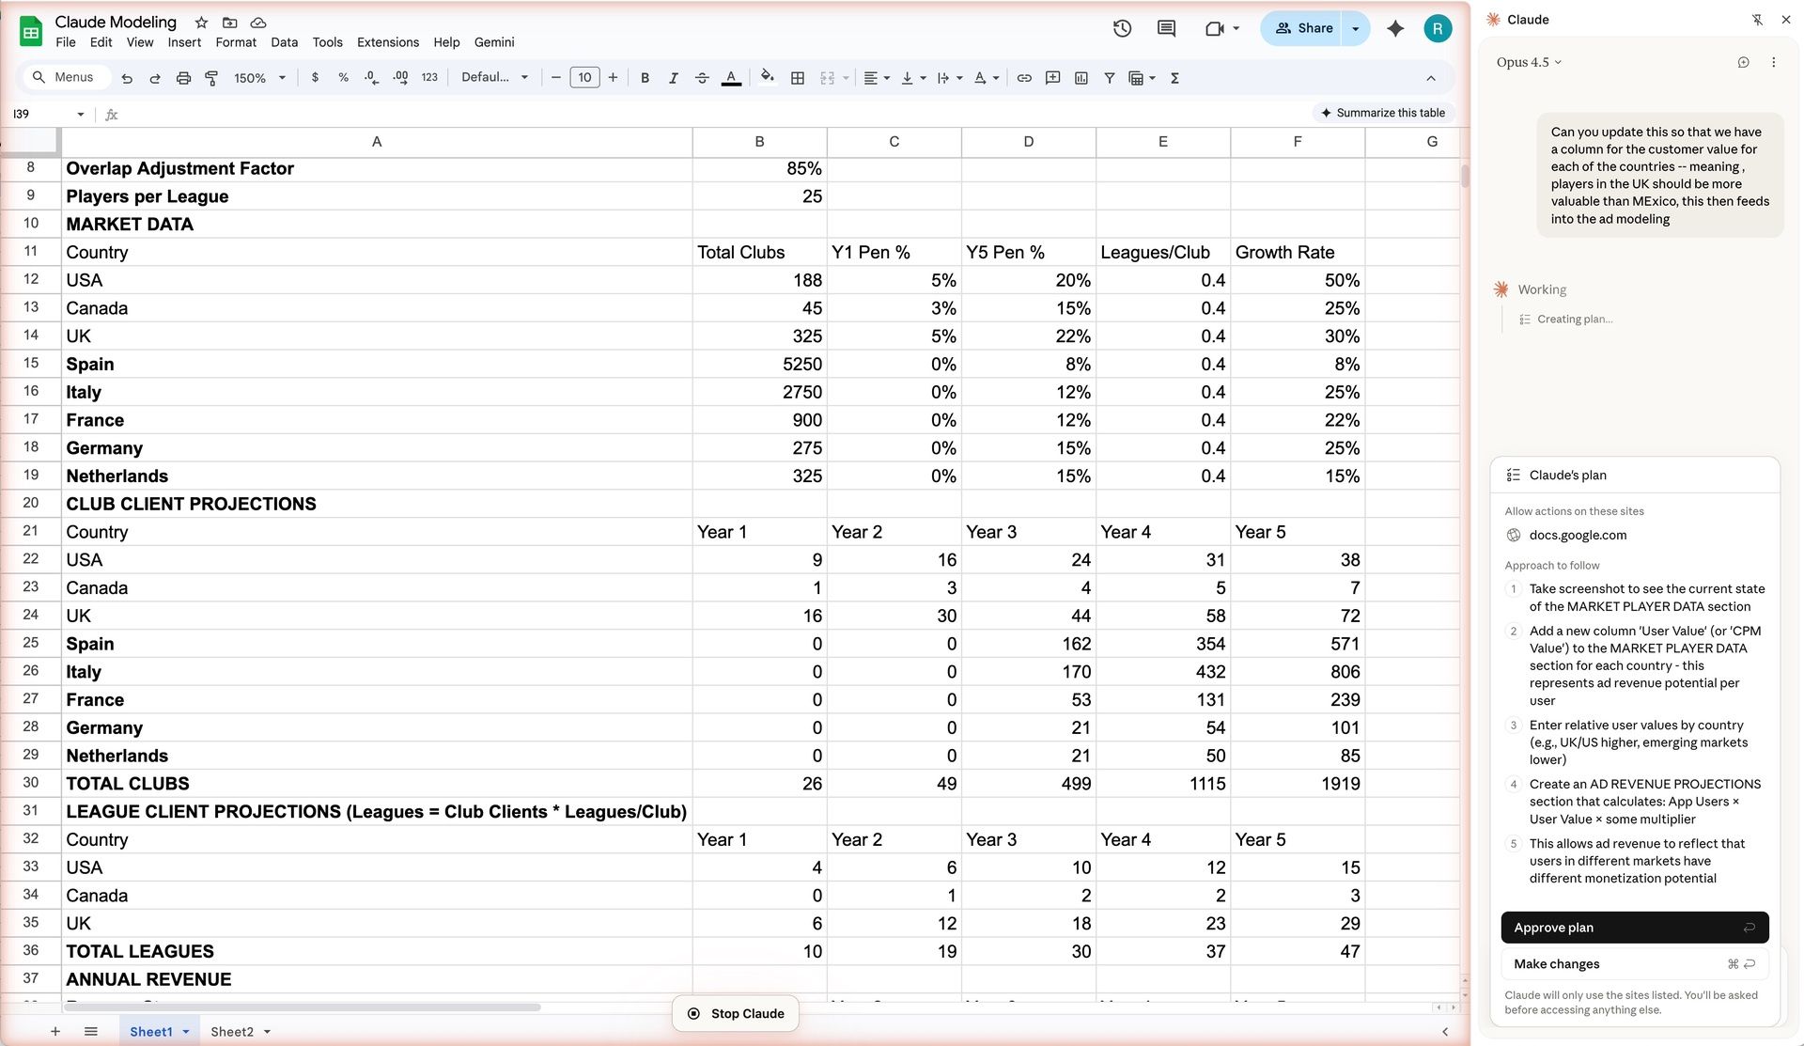
Task: Open the fill color bucket tool
Action: click(x=767, y=78)
